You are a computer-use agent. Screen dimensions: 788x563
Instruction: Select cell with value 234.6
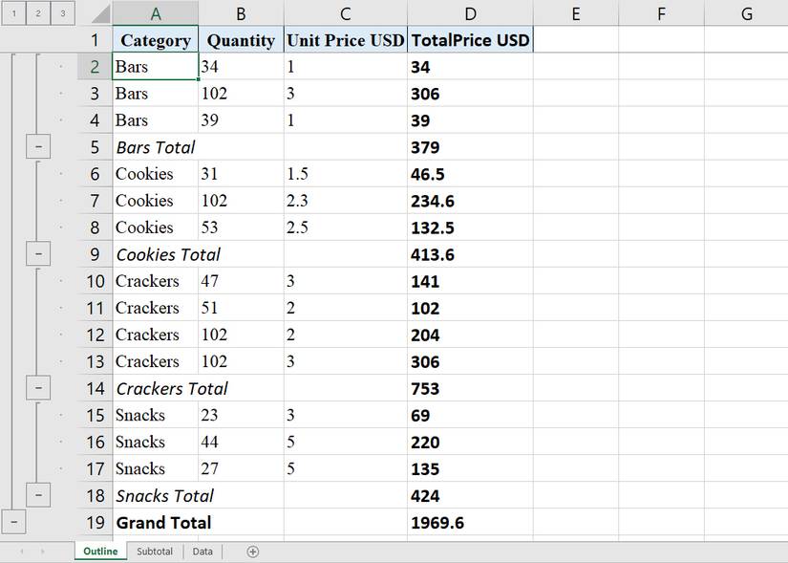coord(470,200)
